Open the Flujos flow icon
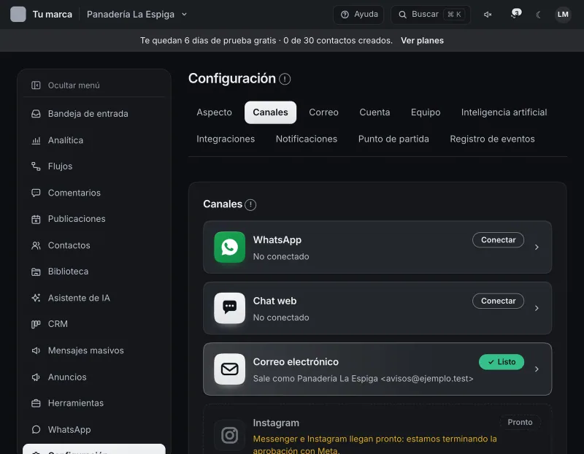The width and height of the screenshot is (584, 454). click(36, 166)
